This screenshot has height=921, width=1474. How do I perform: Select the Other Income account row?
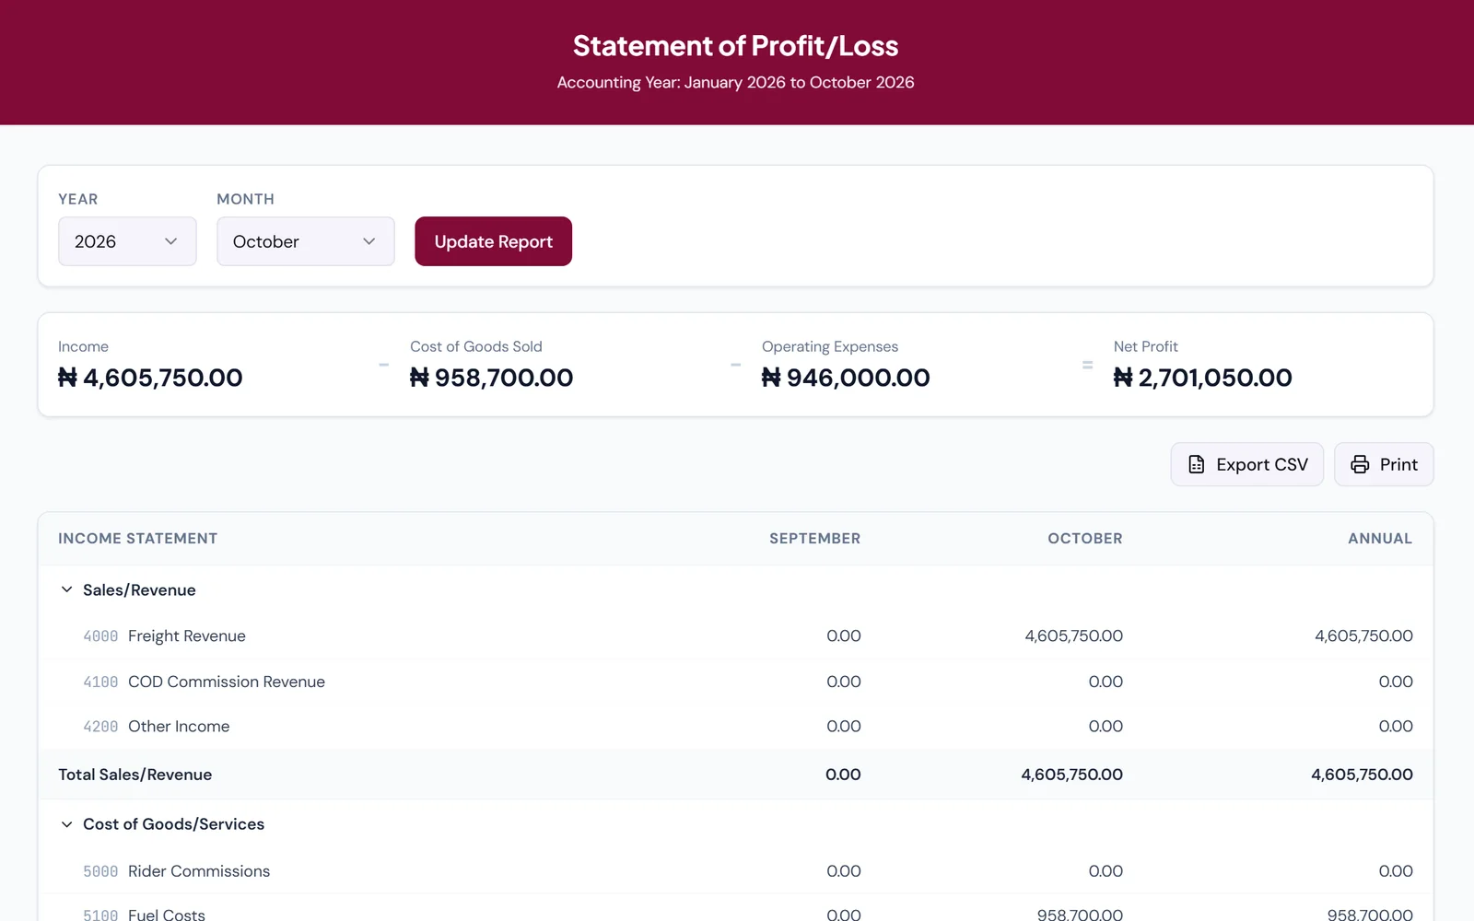(x=735, y=727)
